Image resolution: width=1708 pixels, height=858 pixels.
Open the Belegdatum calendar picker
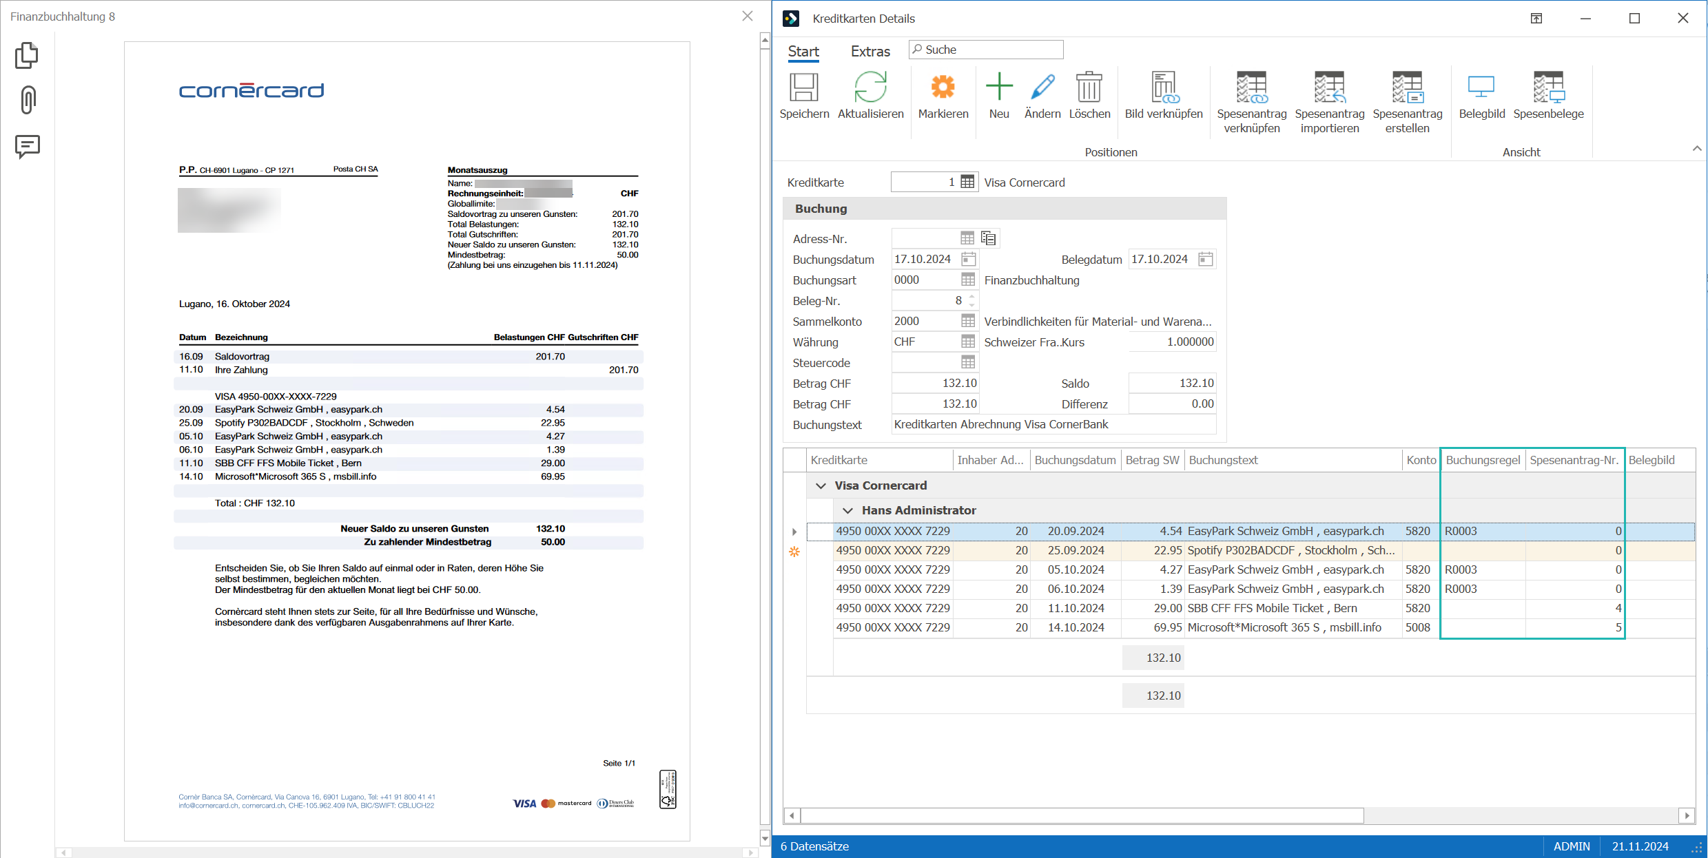pos(1205,259)
